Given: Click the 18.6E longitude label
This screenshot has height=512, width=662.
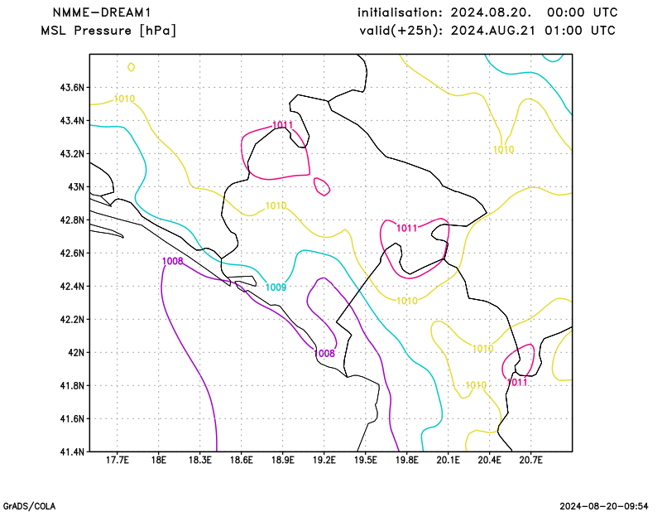Looking at the screenshot, I should coord(242,460).
